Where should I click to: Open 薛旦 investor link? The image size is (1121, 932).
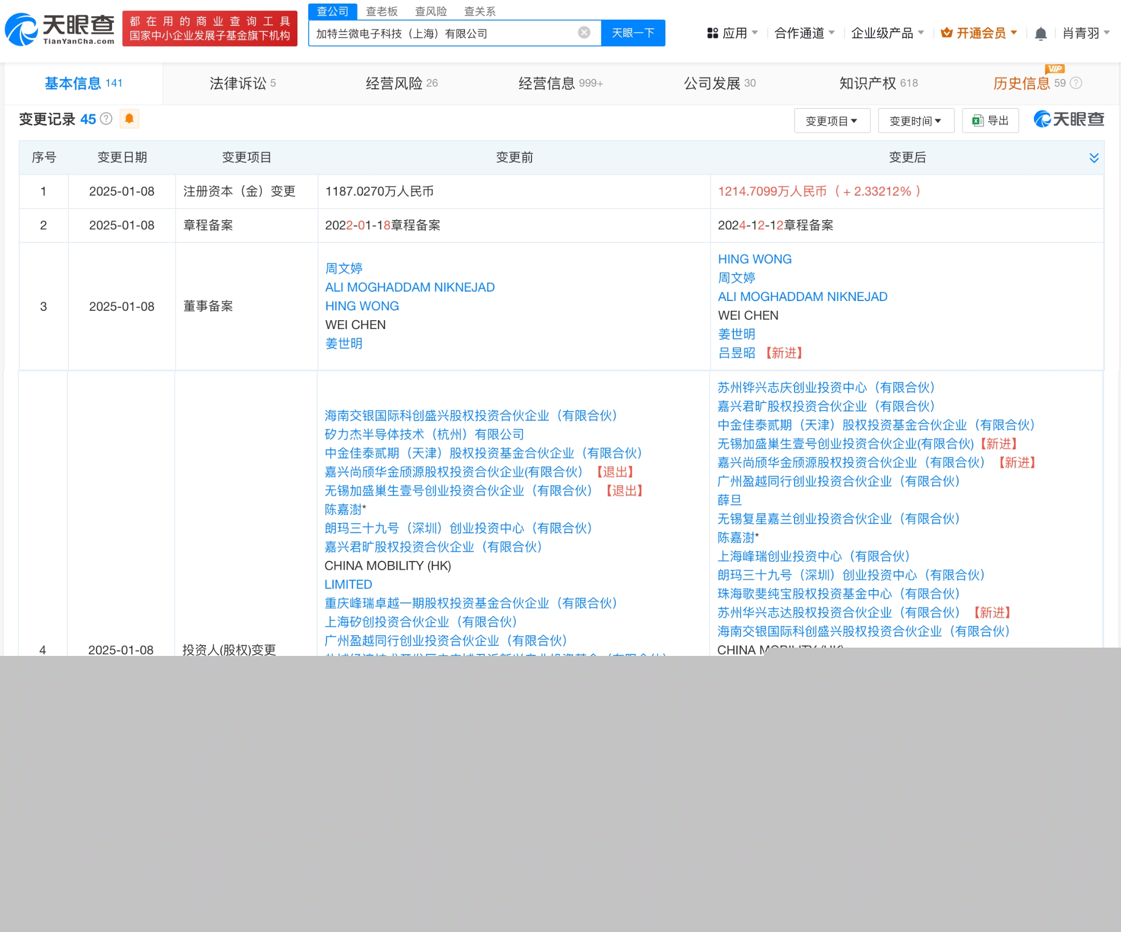(729, 500)
